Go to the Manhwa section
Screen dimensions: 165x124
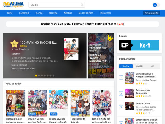(x=53, y=13)
